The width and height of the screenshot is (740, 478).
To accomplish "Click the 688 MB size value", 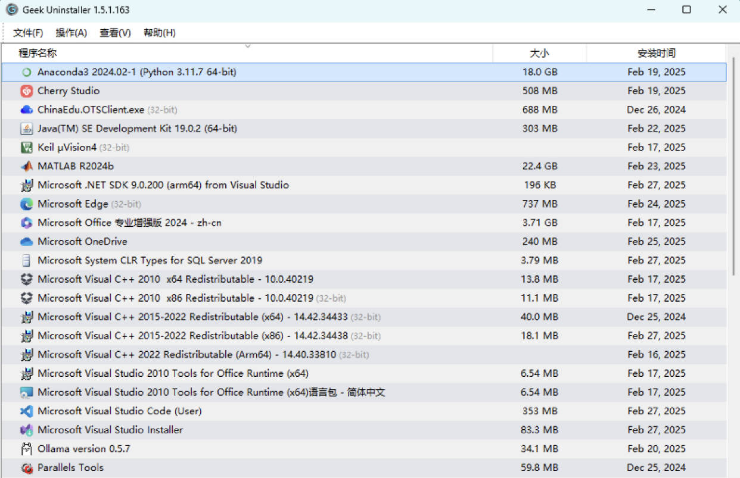I will point(540,110).
